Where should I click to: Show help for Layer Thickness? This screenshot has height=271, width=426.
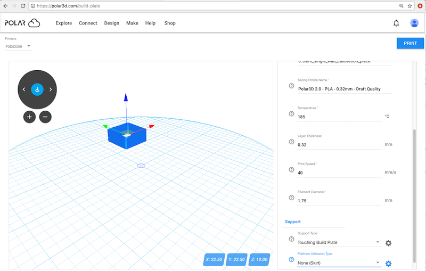[291, 142]
